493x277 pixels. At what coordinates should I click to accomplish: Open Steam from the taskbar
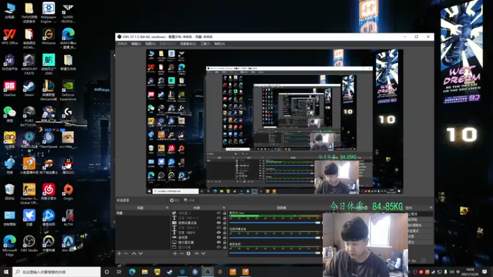tap(170, 271)
